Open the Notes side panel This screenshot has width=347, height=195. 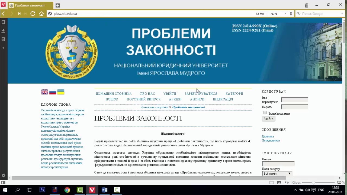click(3, 39)
